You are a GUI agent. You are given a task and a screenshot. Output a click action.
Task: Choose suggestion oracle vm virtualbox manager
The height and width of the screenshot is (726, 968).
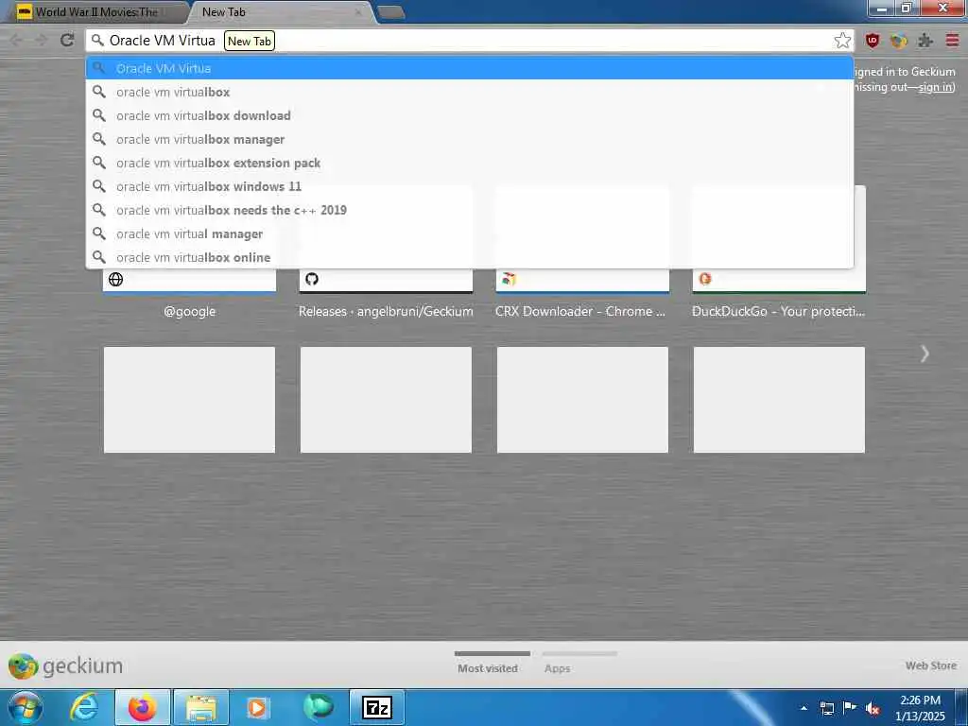coord(470,139)
